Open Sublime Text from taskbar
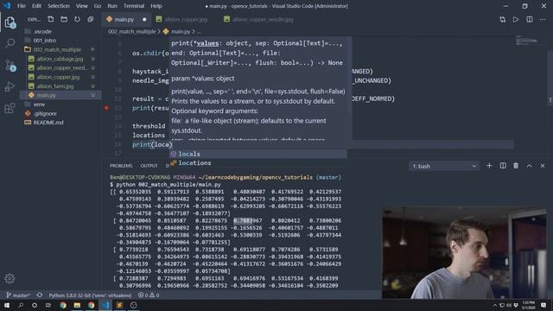 119,305
